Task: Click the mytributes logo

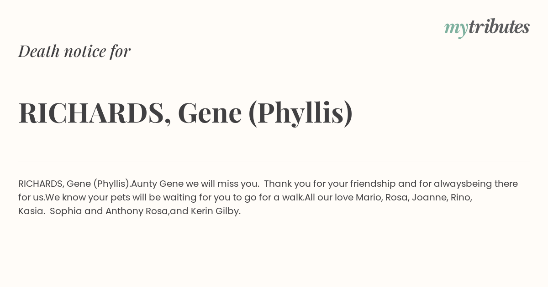Action: [487, 28]
